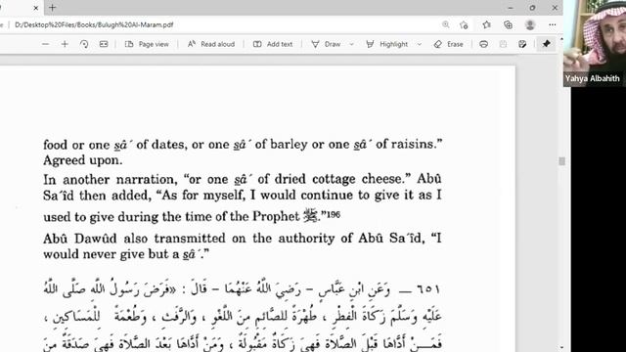
Task: Click the vertical scrollbar thumb
Action: pyautogui.click(x=561, y=161)
